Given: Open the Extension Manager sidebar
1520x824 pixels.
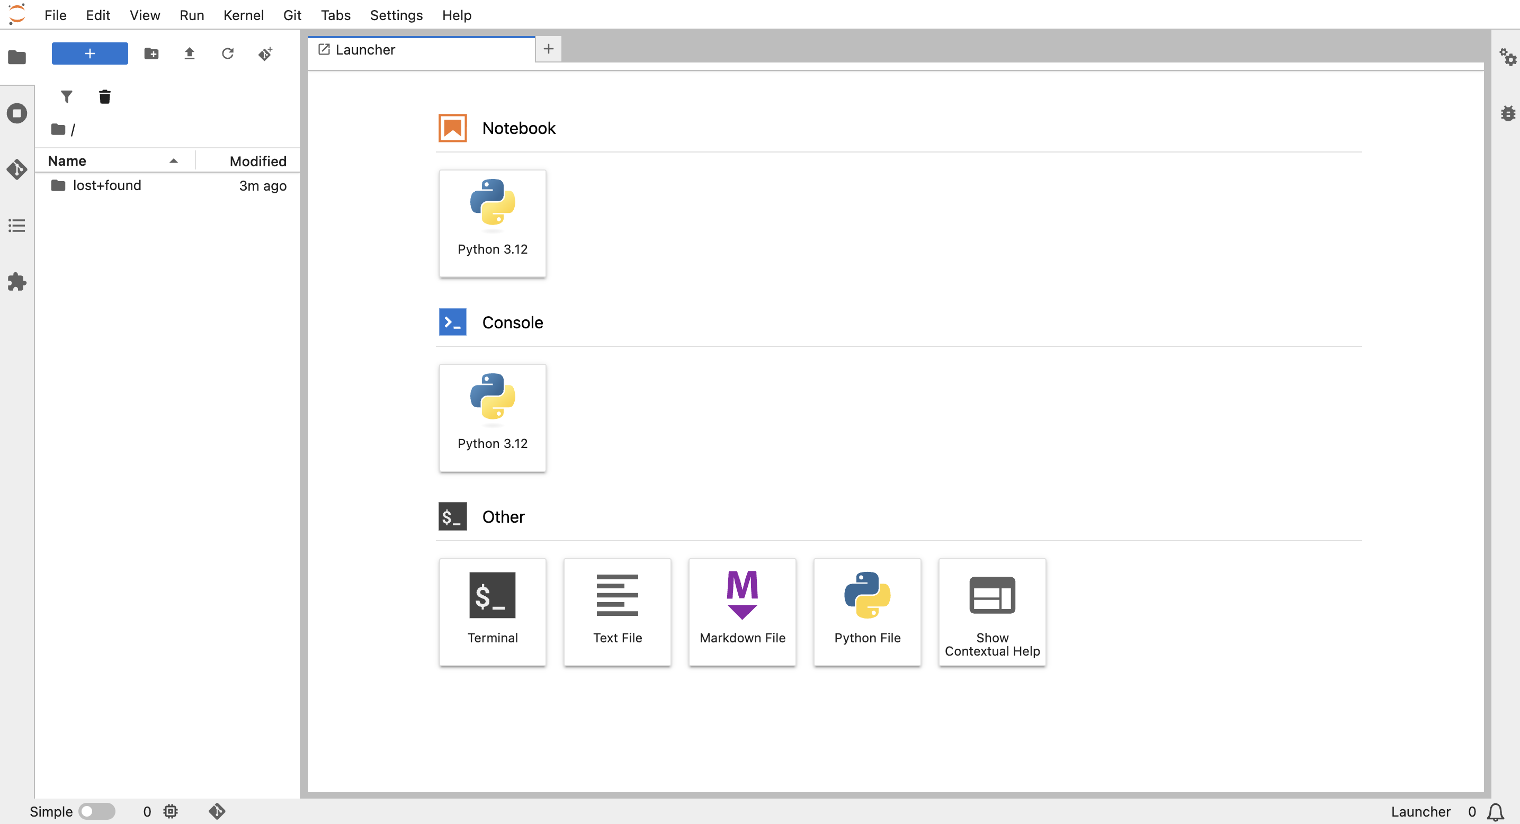Looking at the screenshot, I should point(17,282).
